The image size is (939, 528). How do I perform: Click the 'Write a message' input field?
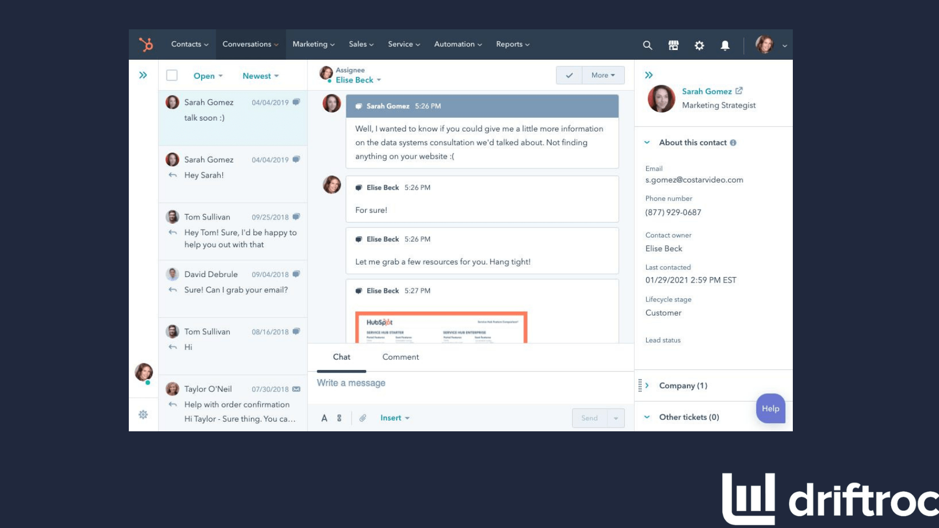(x=467, y=383)
